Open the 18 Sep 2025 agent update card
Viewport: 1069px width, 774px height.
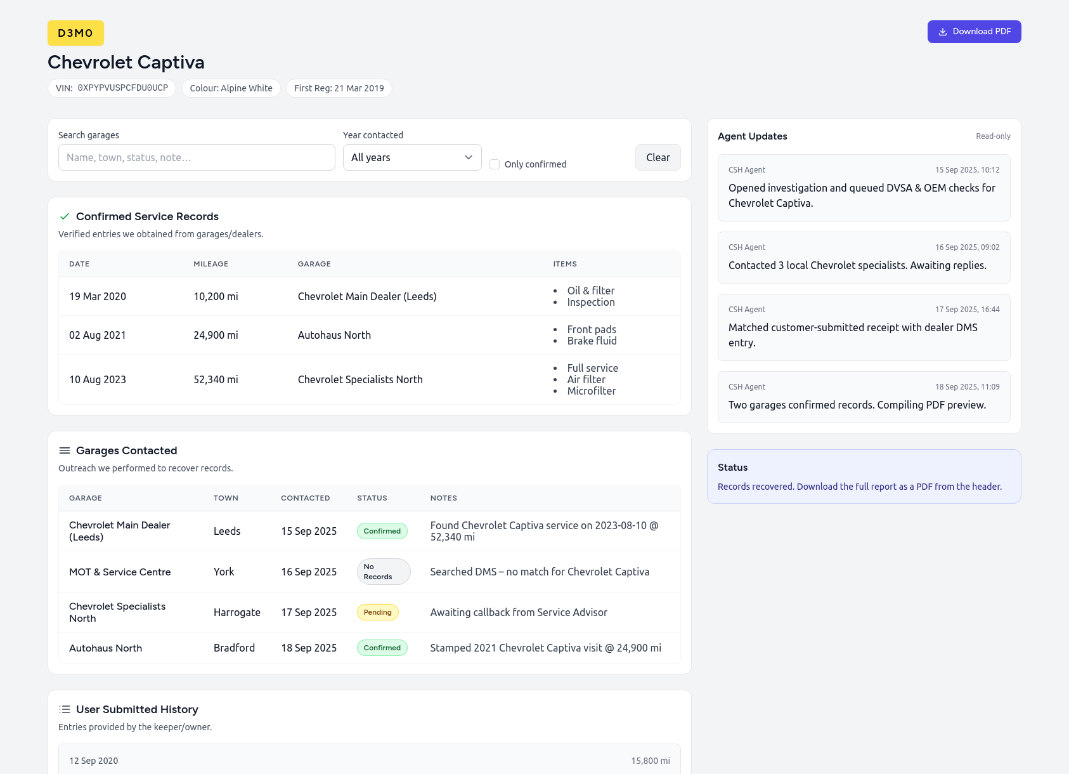point(864,397)
